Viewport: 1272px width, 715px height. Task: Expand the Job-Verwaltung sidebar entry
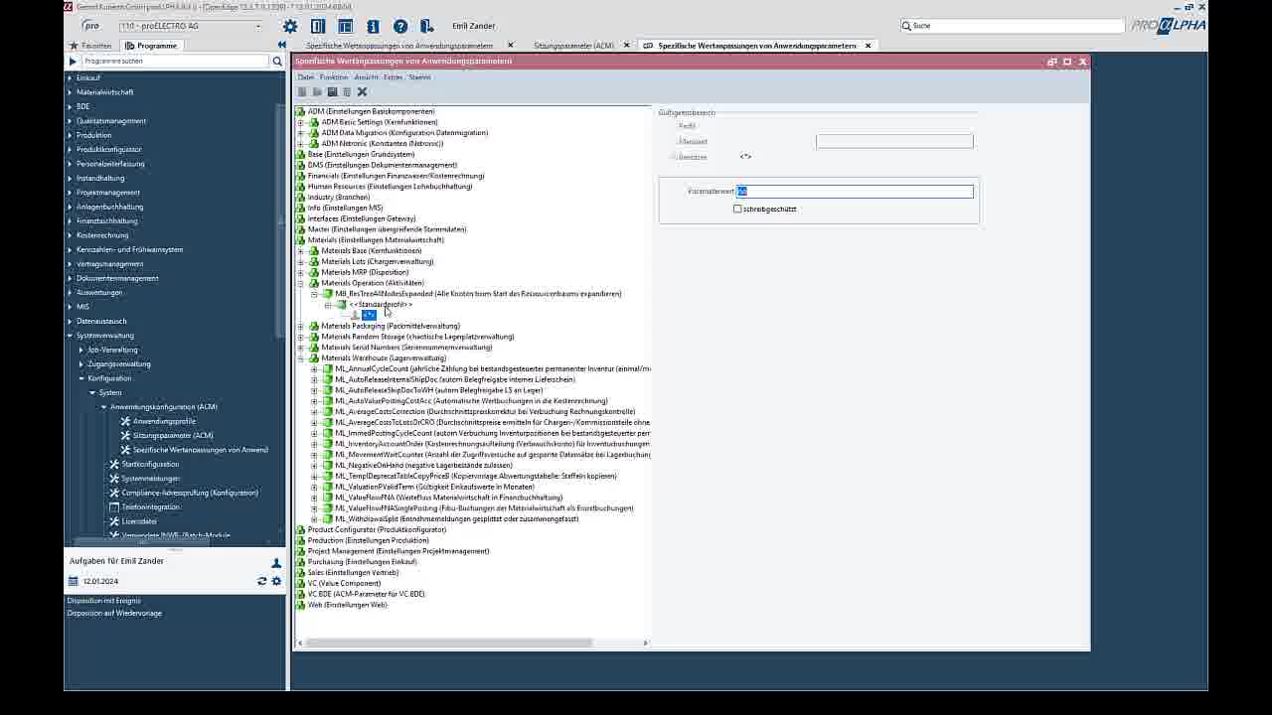(x=81, y=350)
